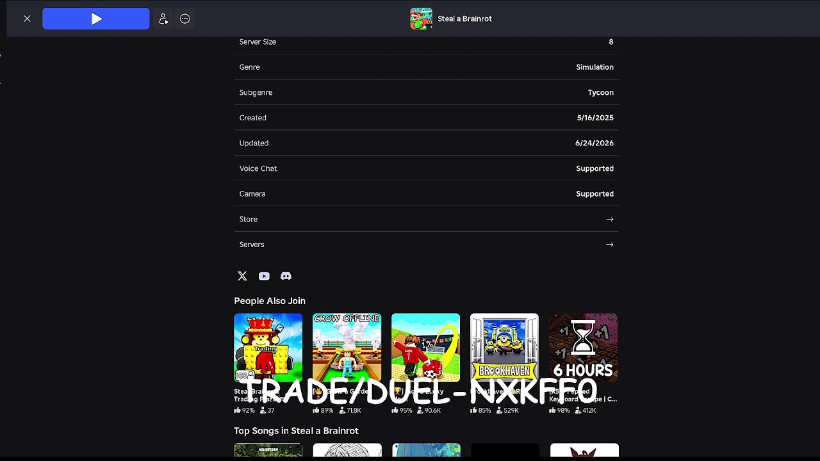
Task: Open the X social link
Action: pos(242,276)
